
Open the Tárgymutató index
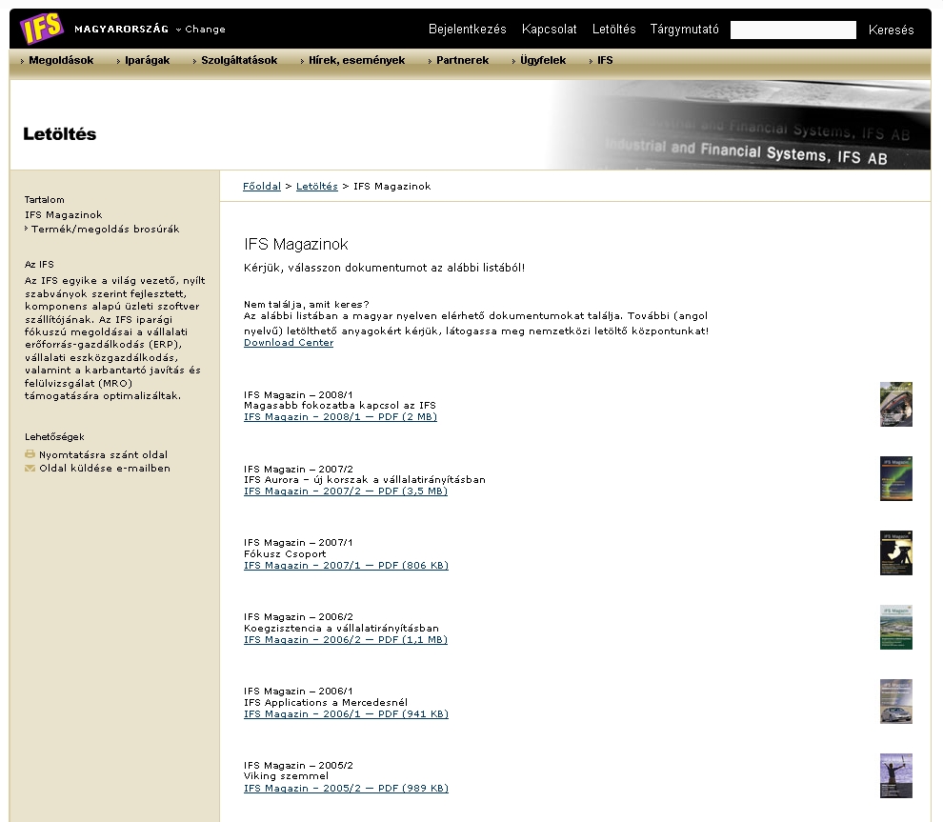[x=685, y=29]
